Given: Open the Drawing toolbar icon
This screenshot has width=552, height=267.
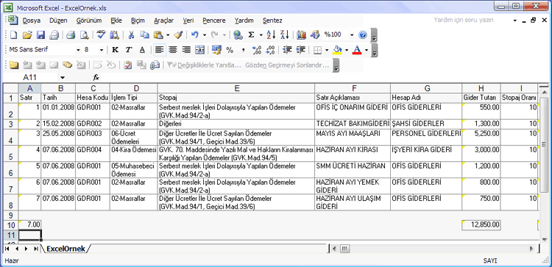Looking at the screenshot, I should [x=315, y=34].
